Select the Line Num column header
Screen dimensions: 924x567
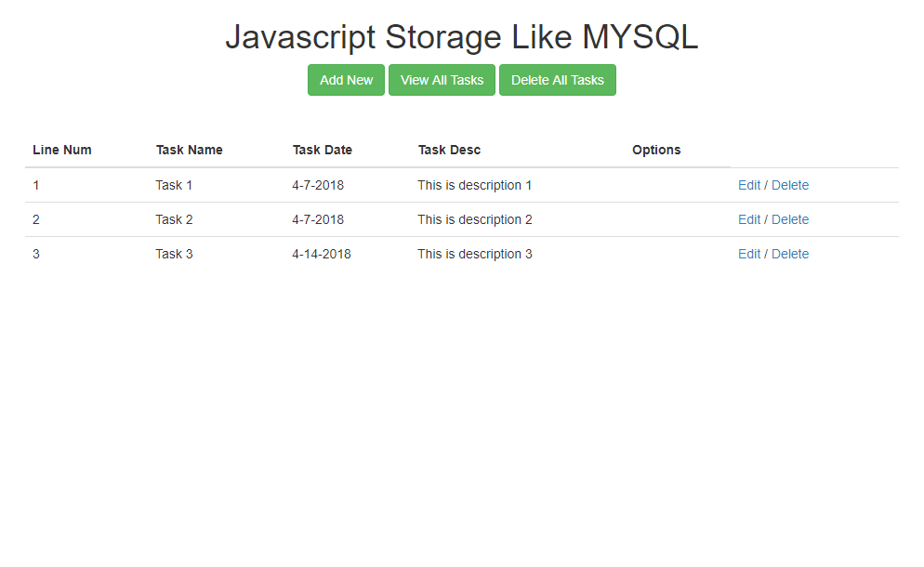pos(61,150)
